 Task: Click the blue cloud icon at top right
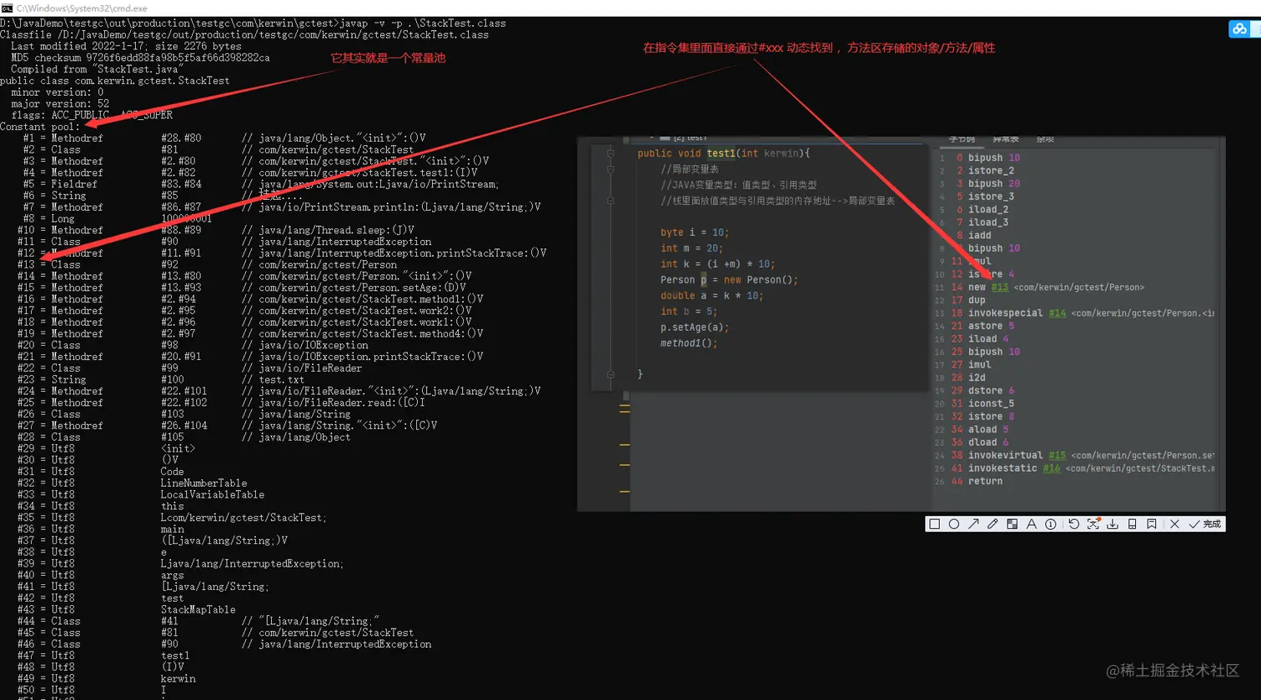pos(1239,29)
